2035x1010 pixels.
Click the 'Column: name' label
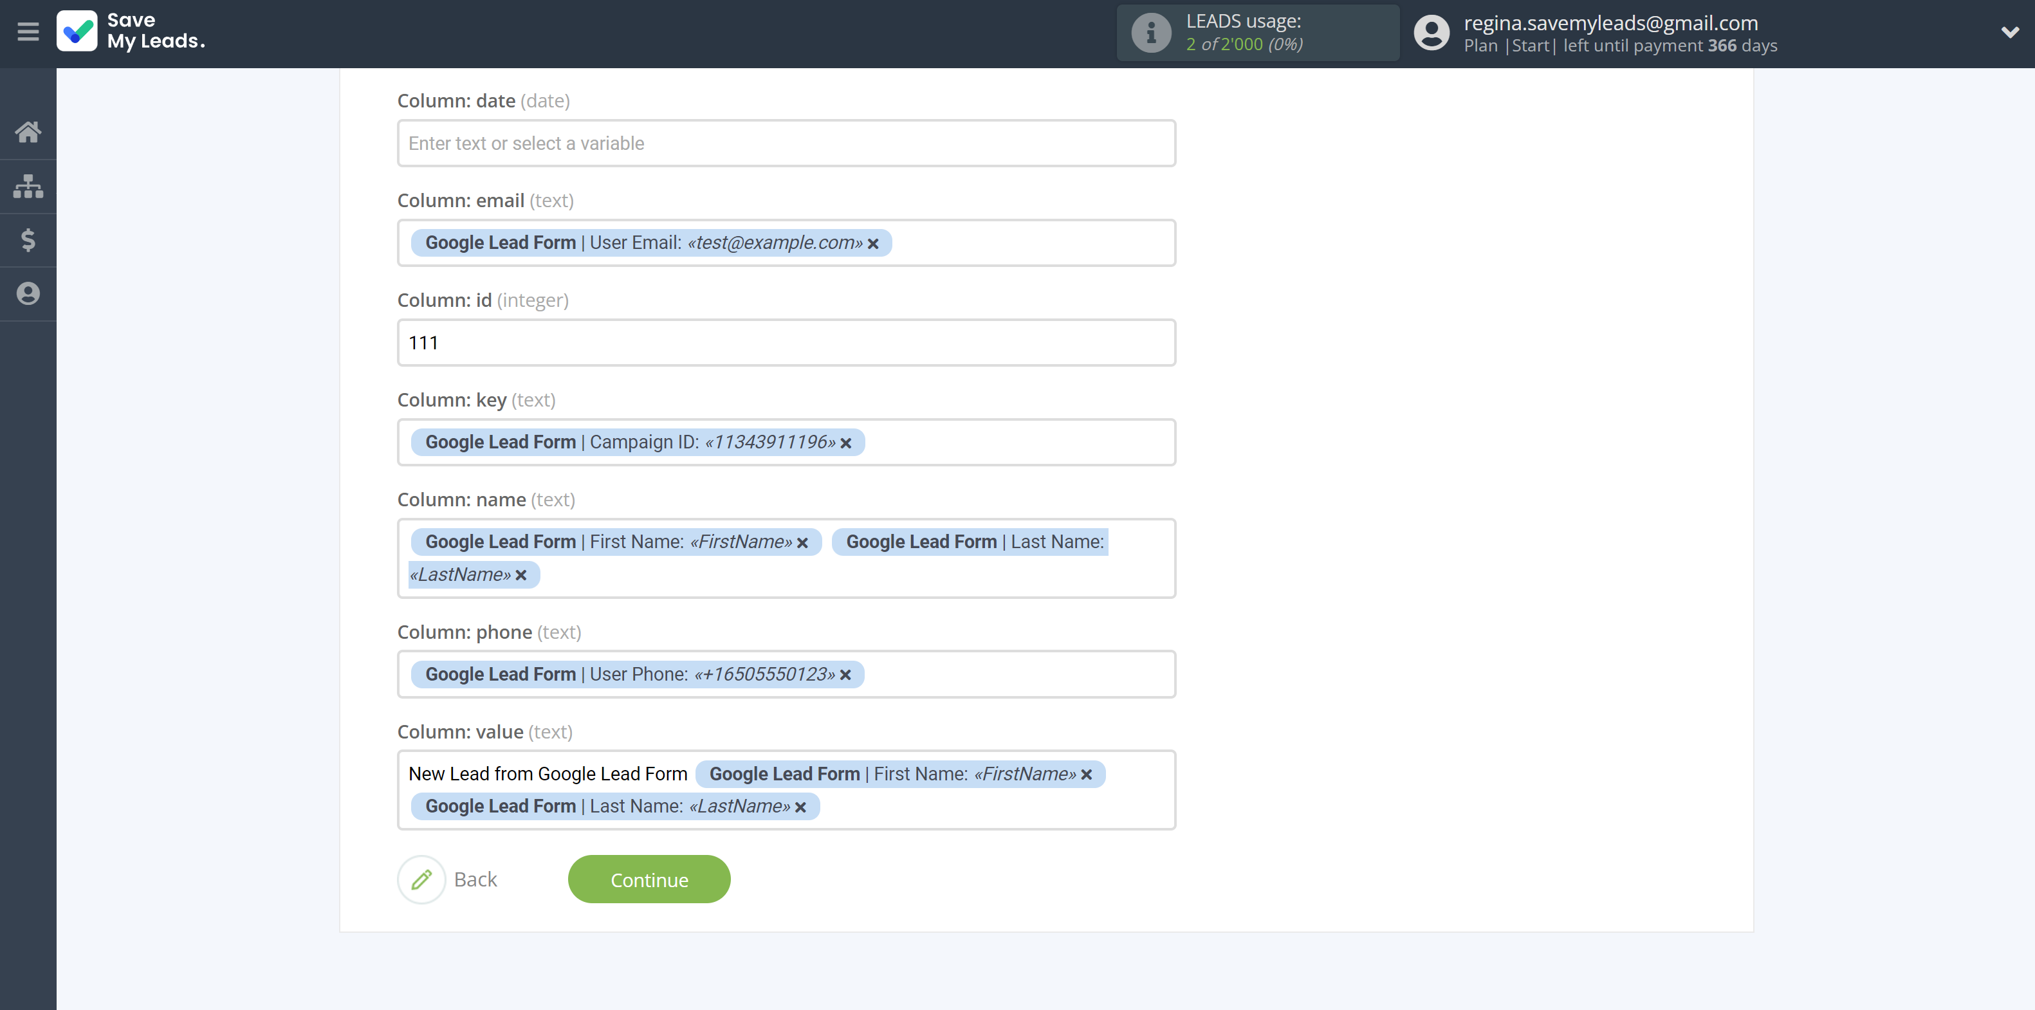(x=461, y=500)
